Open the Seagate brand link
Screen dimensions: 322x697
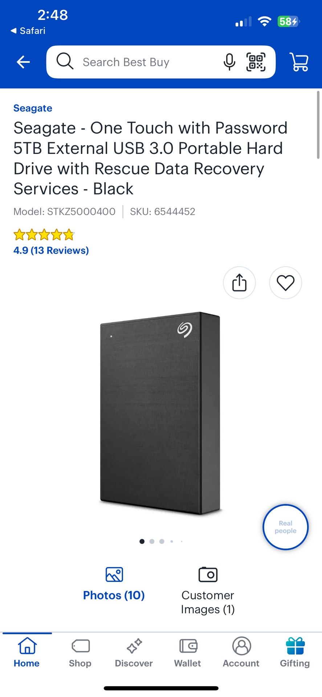(33, 108)
